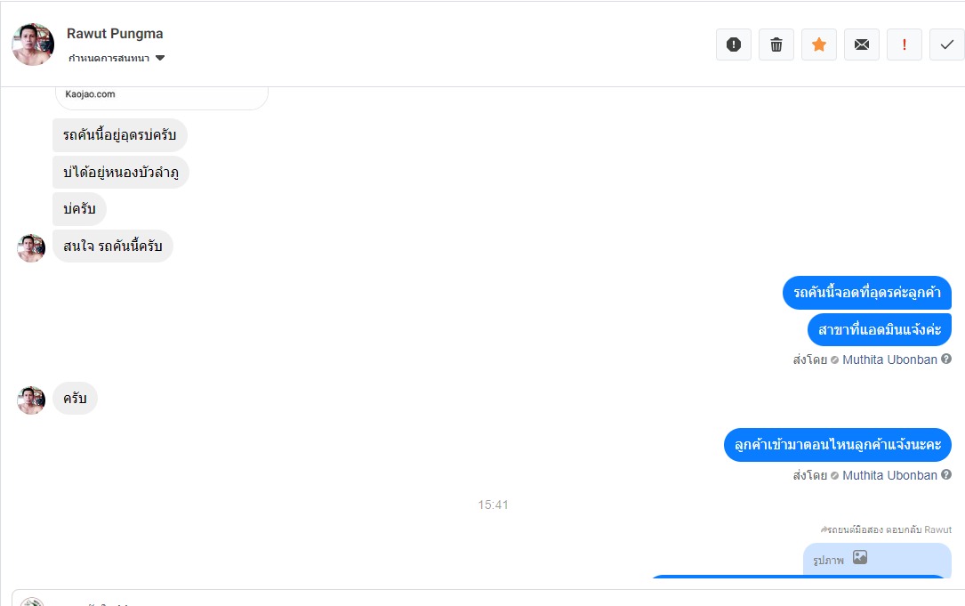This screenshot has height=606, width=965.
Task: Click the blue 'สาขาที่แอดมินแจ้งค่ะ' message bubble
Action: click(x=879, y=329)
